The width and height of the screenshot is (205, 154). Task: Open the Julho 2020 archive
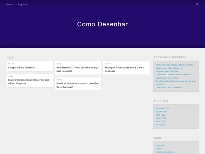pyautogui.click(x=161, y=115)
